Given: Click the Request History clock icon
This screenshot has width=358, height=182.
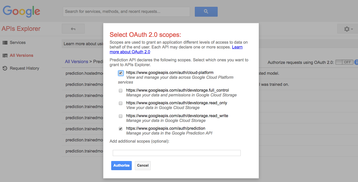Looking at the screenshot, I should pyautogui.click(x=5, y=68).
